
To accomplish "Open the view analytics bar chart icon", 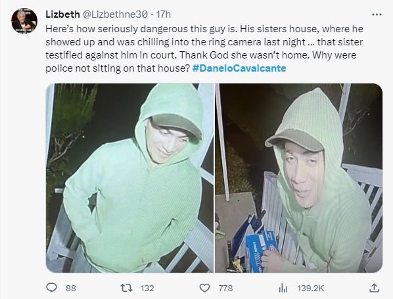I will pyautogui.click(x=283, y=288).
